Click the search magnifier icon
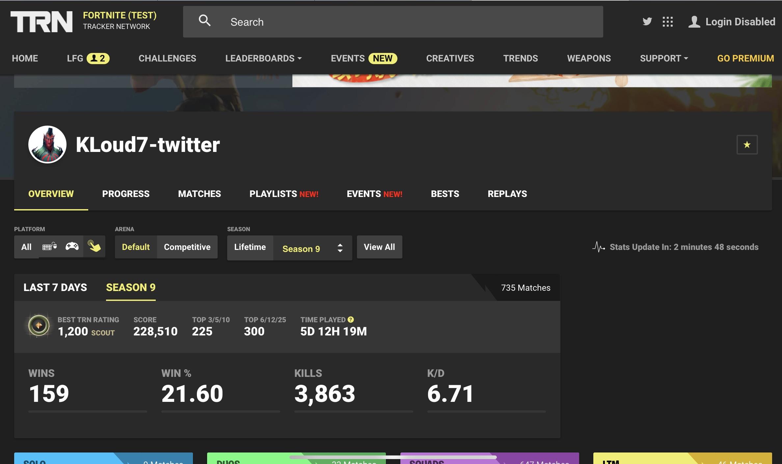The image size is (782, 464). (204, 21)
